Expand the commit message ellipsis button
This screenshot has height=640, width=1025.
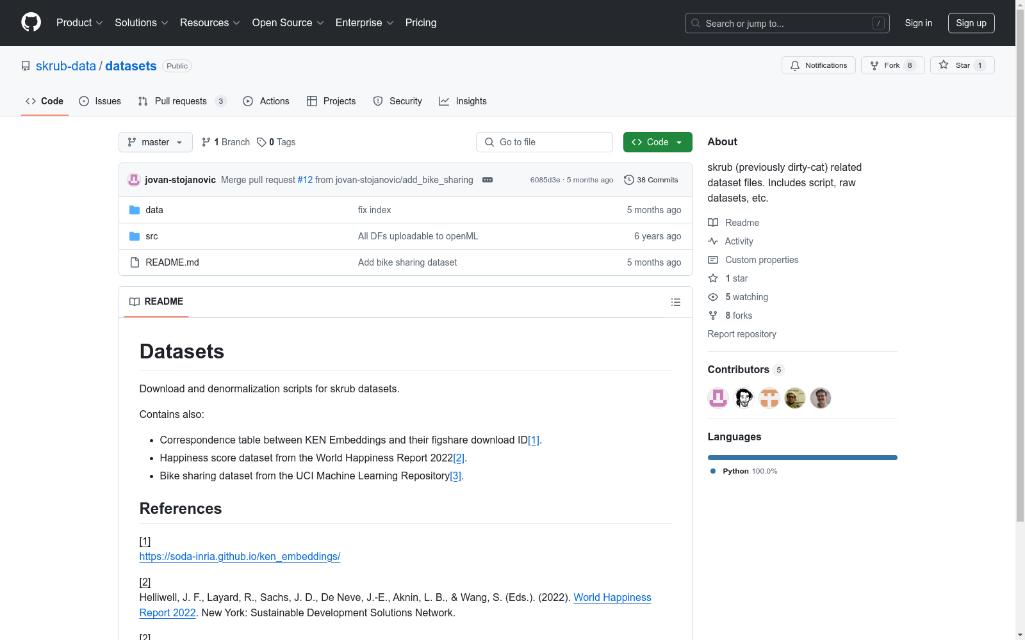488,180
